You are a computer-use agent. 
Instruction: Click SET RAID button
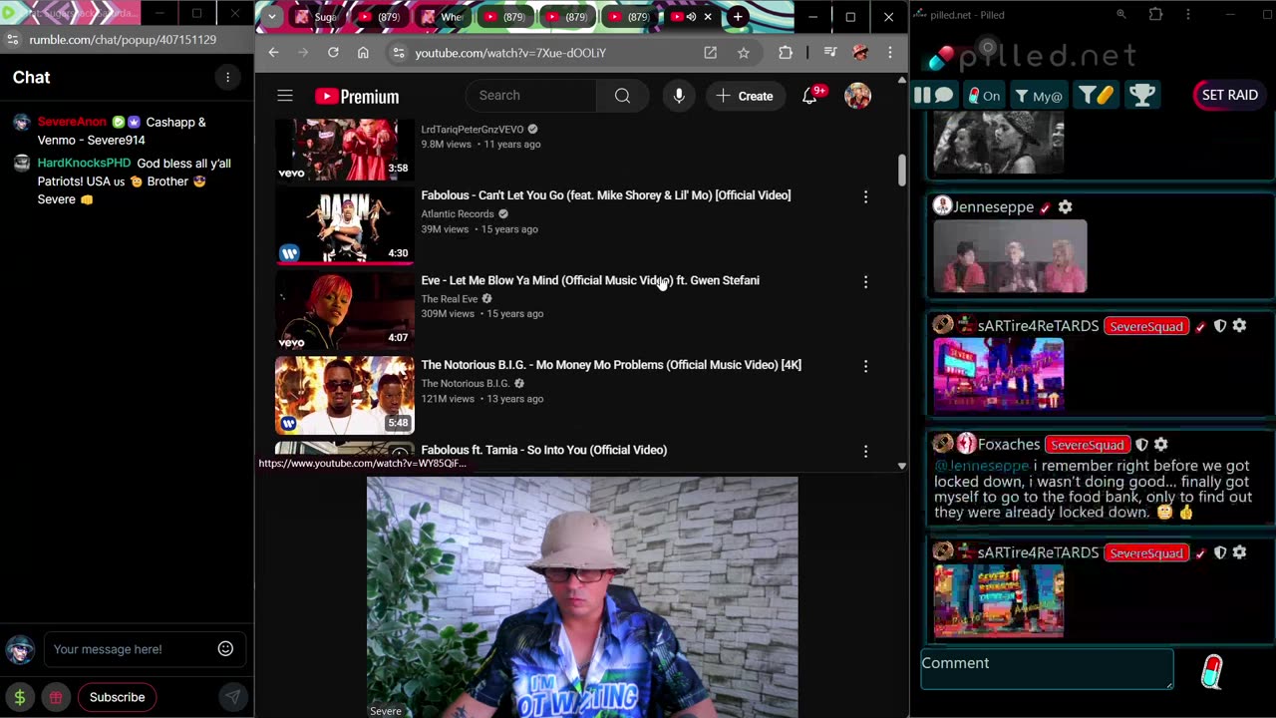(1229, 95)
